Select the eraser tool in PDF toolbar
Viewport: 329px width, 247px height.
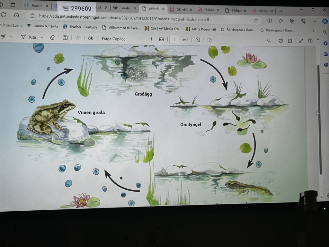52,38
